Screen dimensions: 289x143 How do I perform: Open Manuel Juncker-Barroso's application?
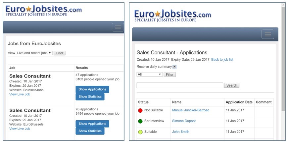[x=191, y=110]
